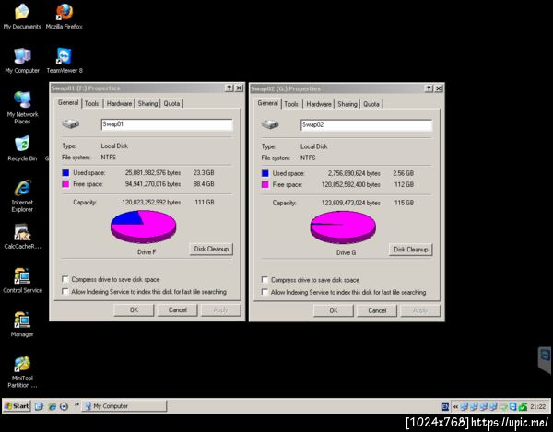Screen dimensions: 553x432
Task: Click Apply in Swap01 Properties
Action: tap(221, 310)
